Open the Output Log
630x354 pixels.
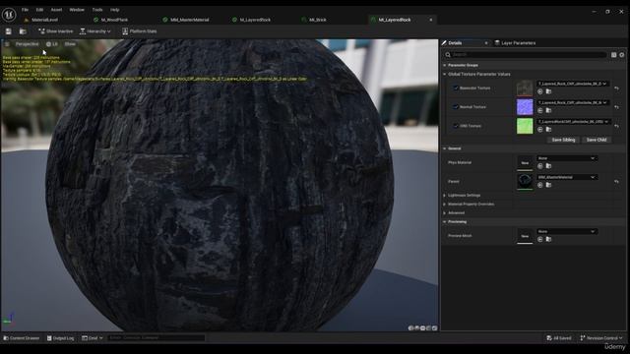(x=61, y=338)
